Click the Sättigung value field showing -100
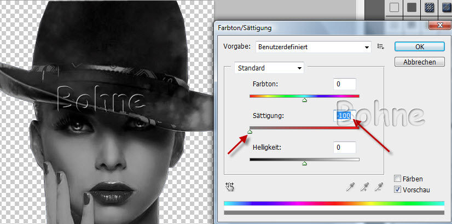452x224 pixels. click(344, 115)
